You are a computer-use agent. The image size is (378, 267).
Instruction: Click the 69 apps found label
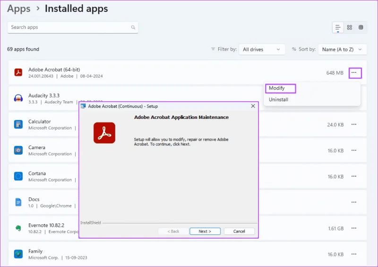(x=23, y=49)
